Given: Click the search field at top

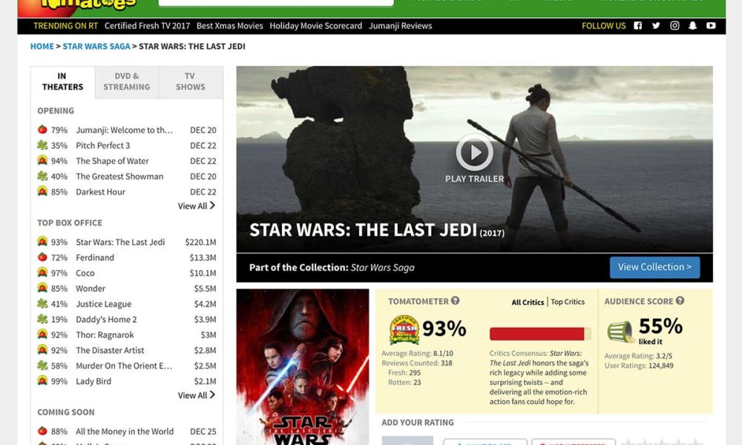Looking at the screenshot, I should (x=276, y=2).
